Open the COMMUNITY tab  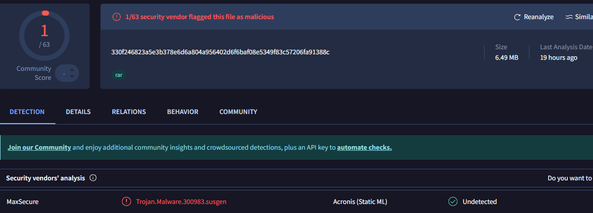tap(238, 112)
